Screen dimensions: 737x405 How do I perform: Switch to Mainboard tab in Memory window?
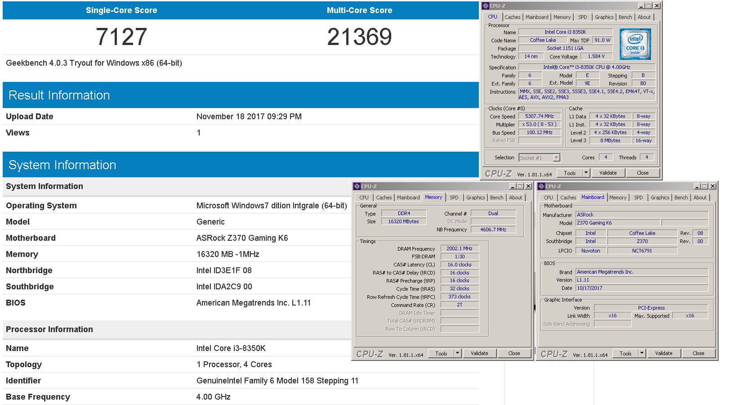point(408,198)
